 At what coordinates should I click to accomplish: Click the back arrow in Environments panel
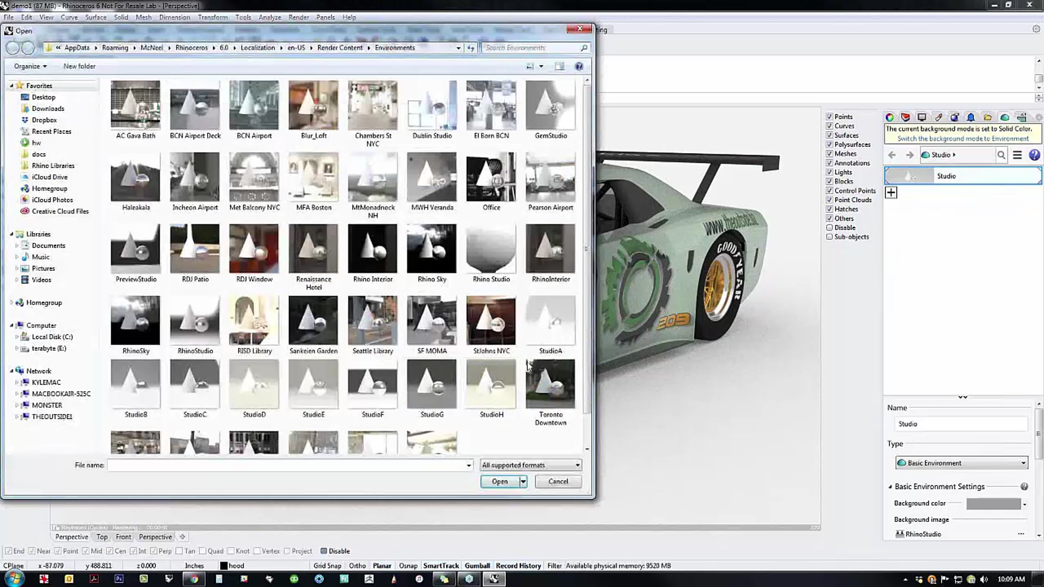(x=892, y=155)
